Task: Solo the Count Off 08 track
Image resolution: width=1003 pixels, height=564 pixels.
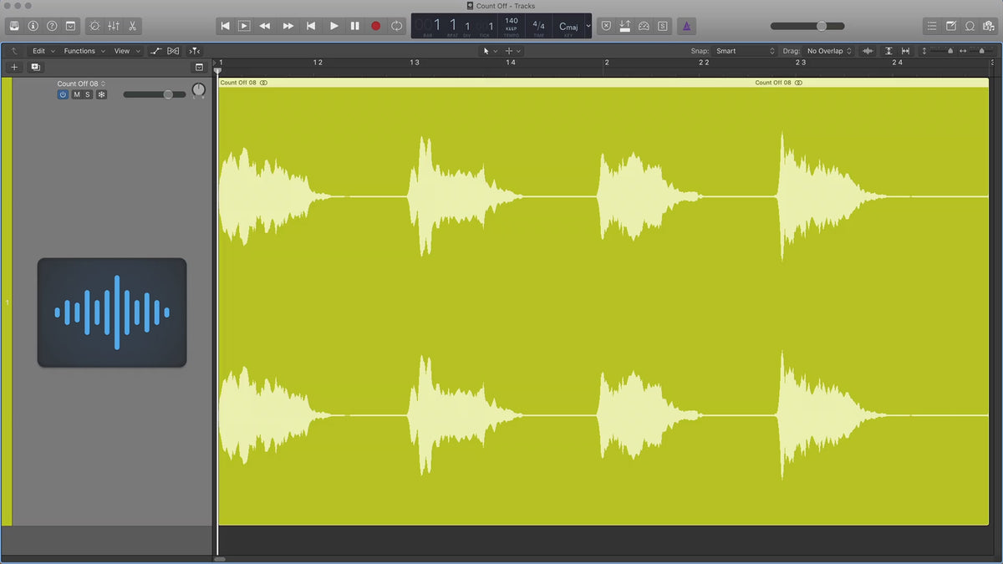Action: pyautogui.click(x=88, y=94)
